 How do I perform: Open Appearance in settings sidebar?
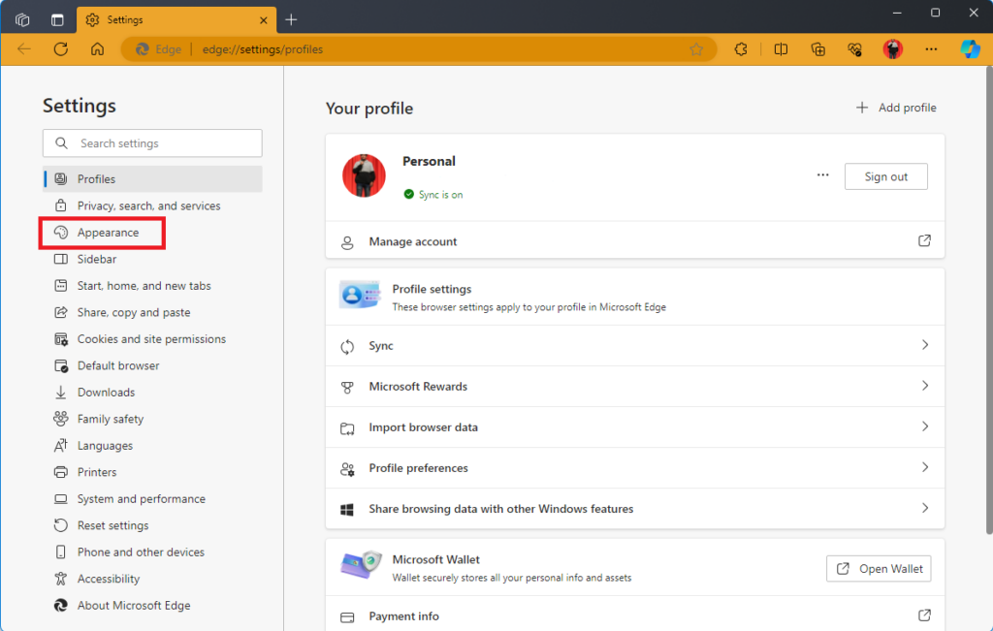pyautogui.click(x=108, y=233)
